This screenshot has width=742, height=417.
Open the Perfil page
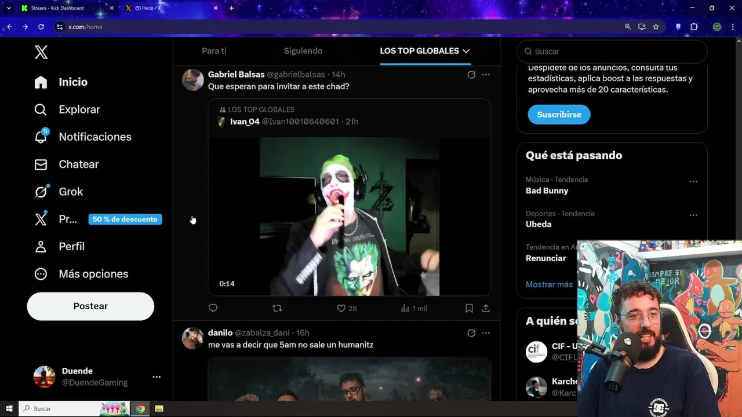pos(59,247)
